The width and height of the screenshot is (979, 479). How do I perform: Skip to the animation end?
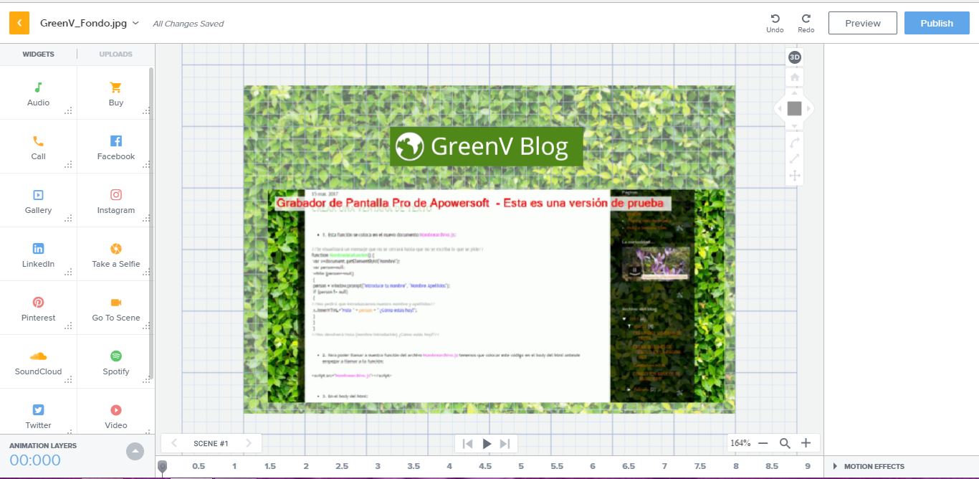(x=505, y=444)
